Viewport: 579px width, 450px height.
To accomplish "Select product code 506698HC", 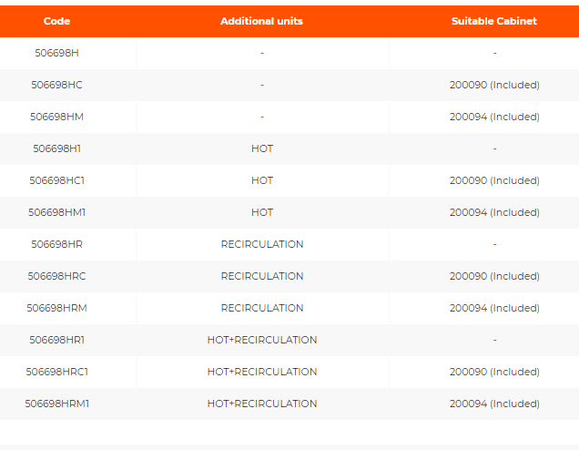I will (x=56, y=85).
